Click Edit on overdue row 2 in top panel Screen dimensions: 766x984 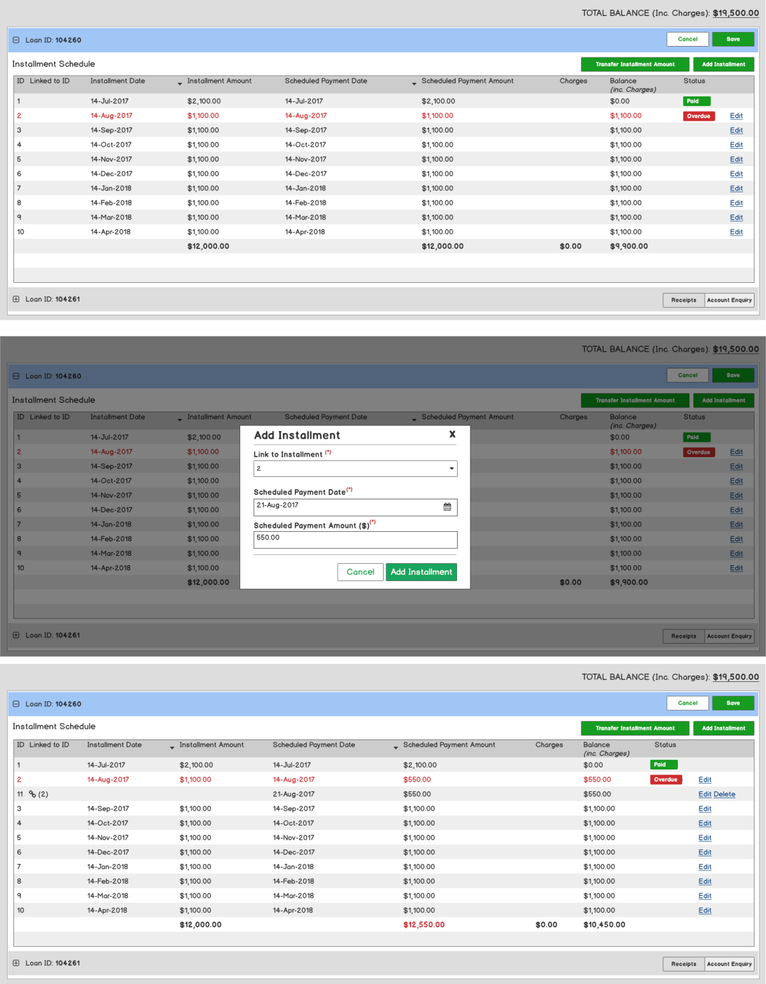pos(737,116)
